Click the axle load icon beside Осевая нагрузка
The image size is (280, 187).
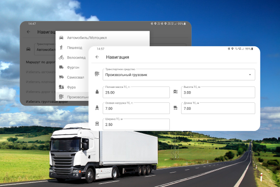(x=97, y=108)
